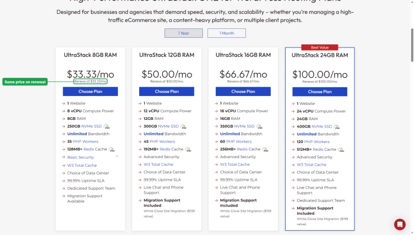Click NVMe SSD link in the 8GB plan
Viewport: 414px width, 235px height.
[x=92, y=126]
